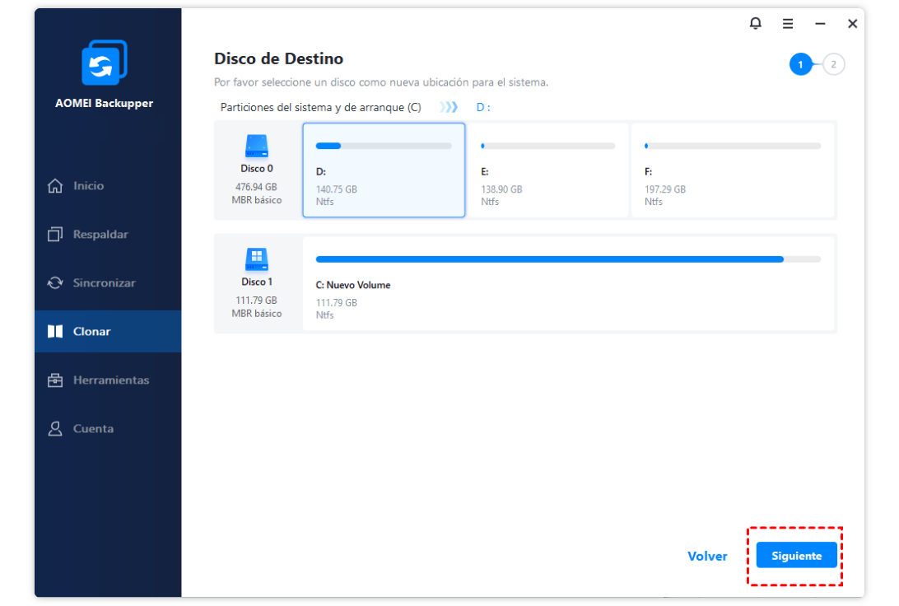This screenshot has width=899, height=606.
Task: Click the C: Nuevo Volume usage bar
Action: 568,259
